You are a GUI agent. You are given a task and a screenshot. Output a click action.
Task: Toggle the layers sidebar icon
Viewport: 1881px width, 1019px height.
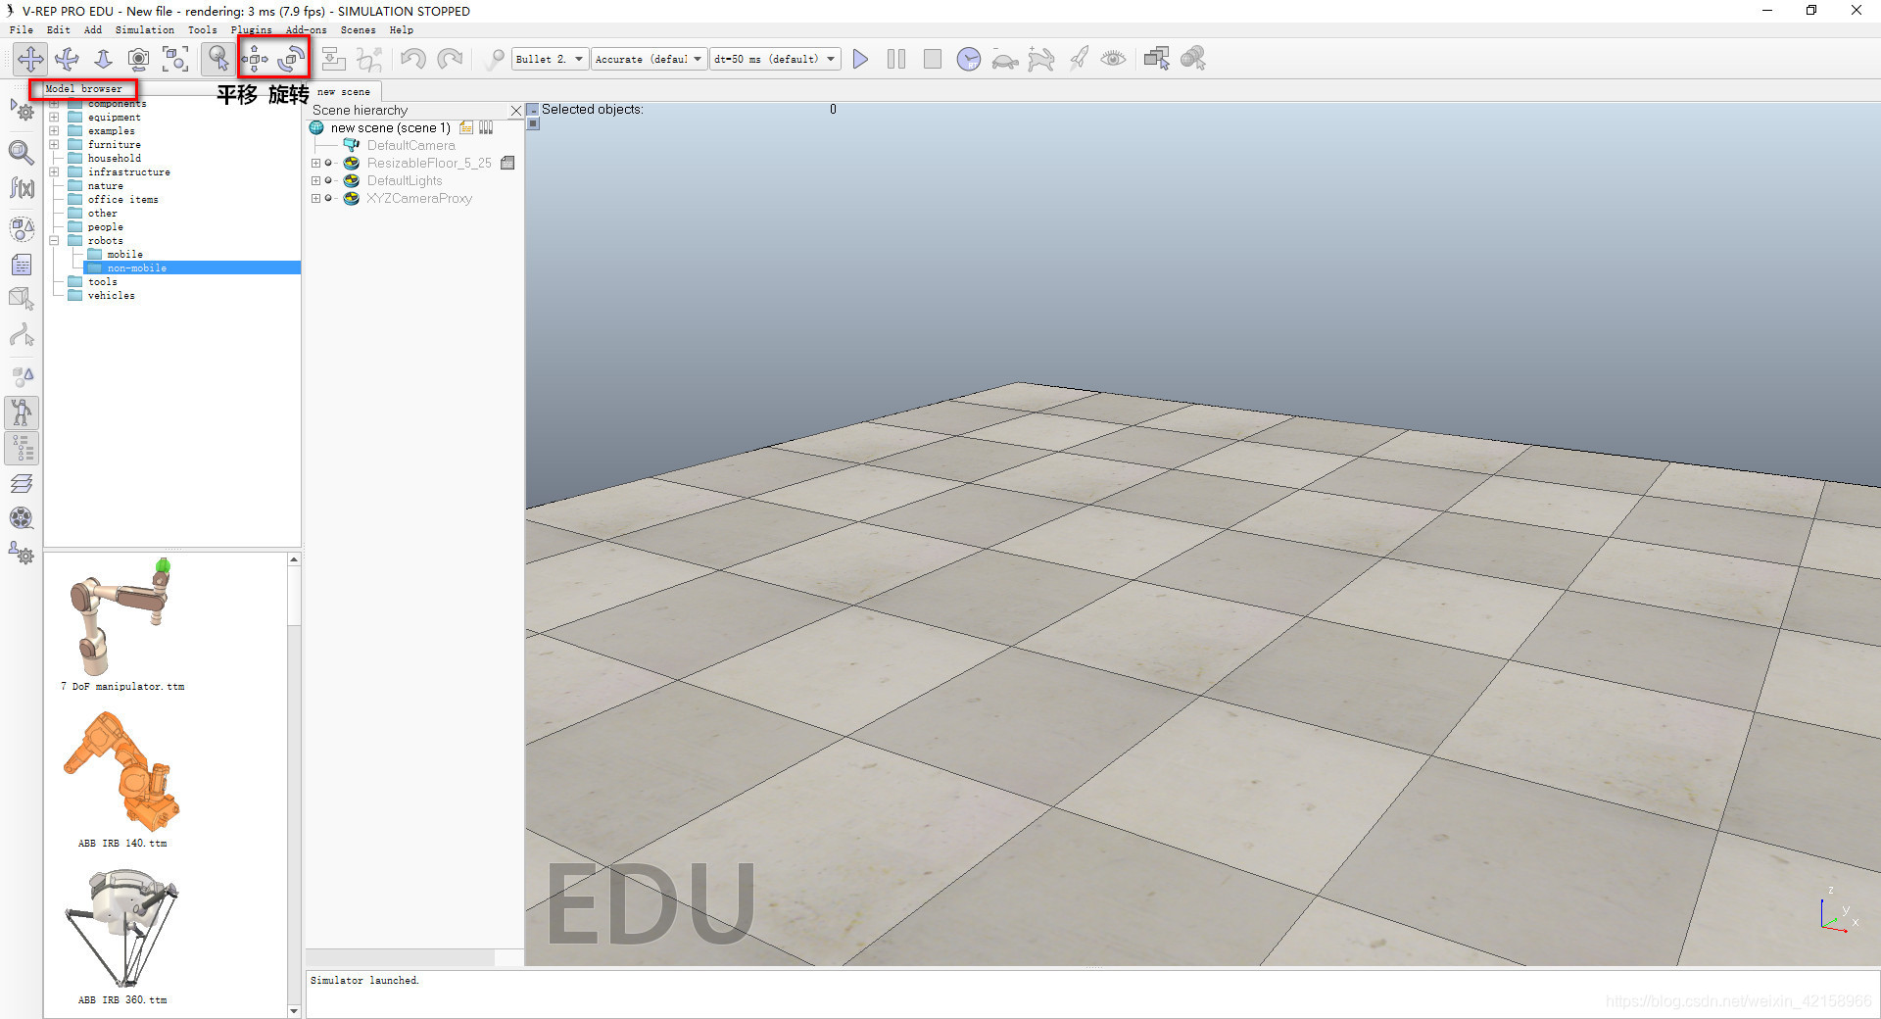pyautogui.click(x=22, y=483)
